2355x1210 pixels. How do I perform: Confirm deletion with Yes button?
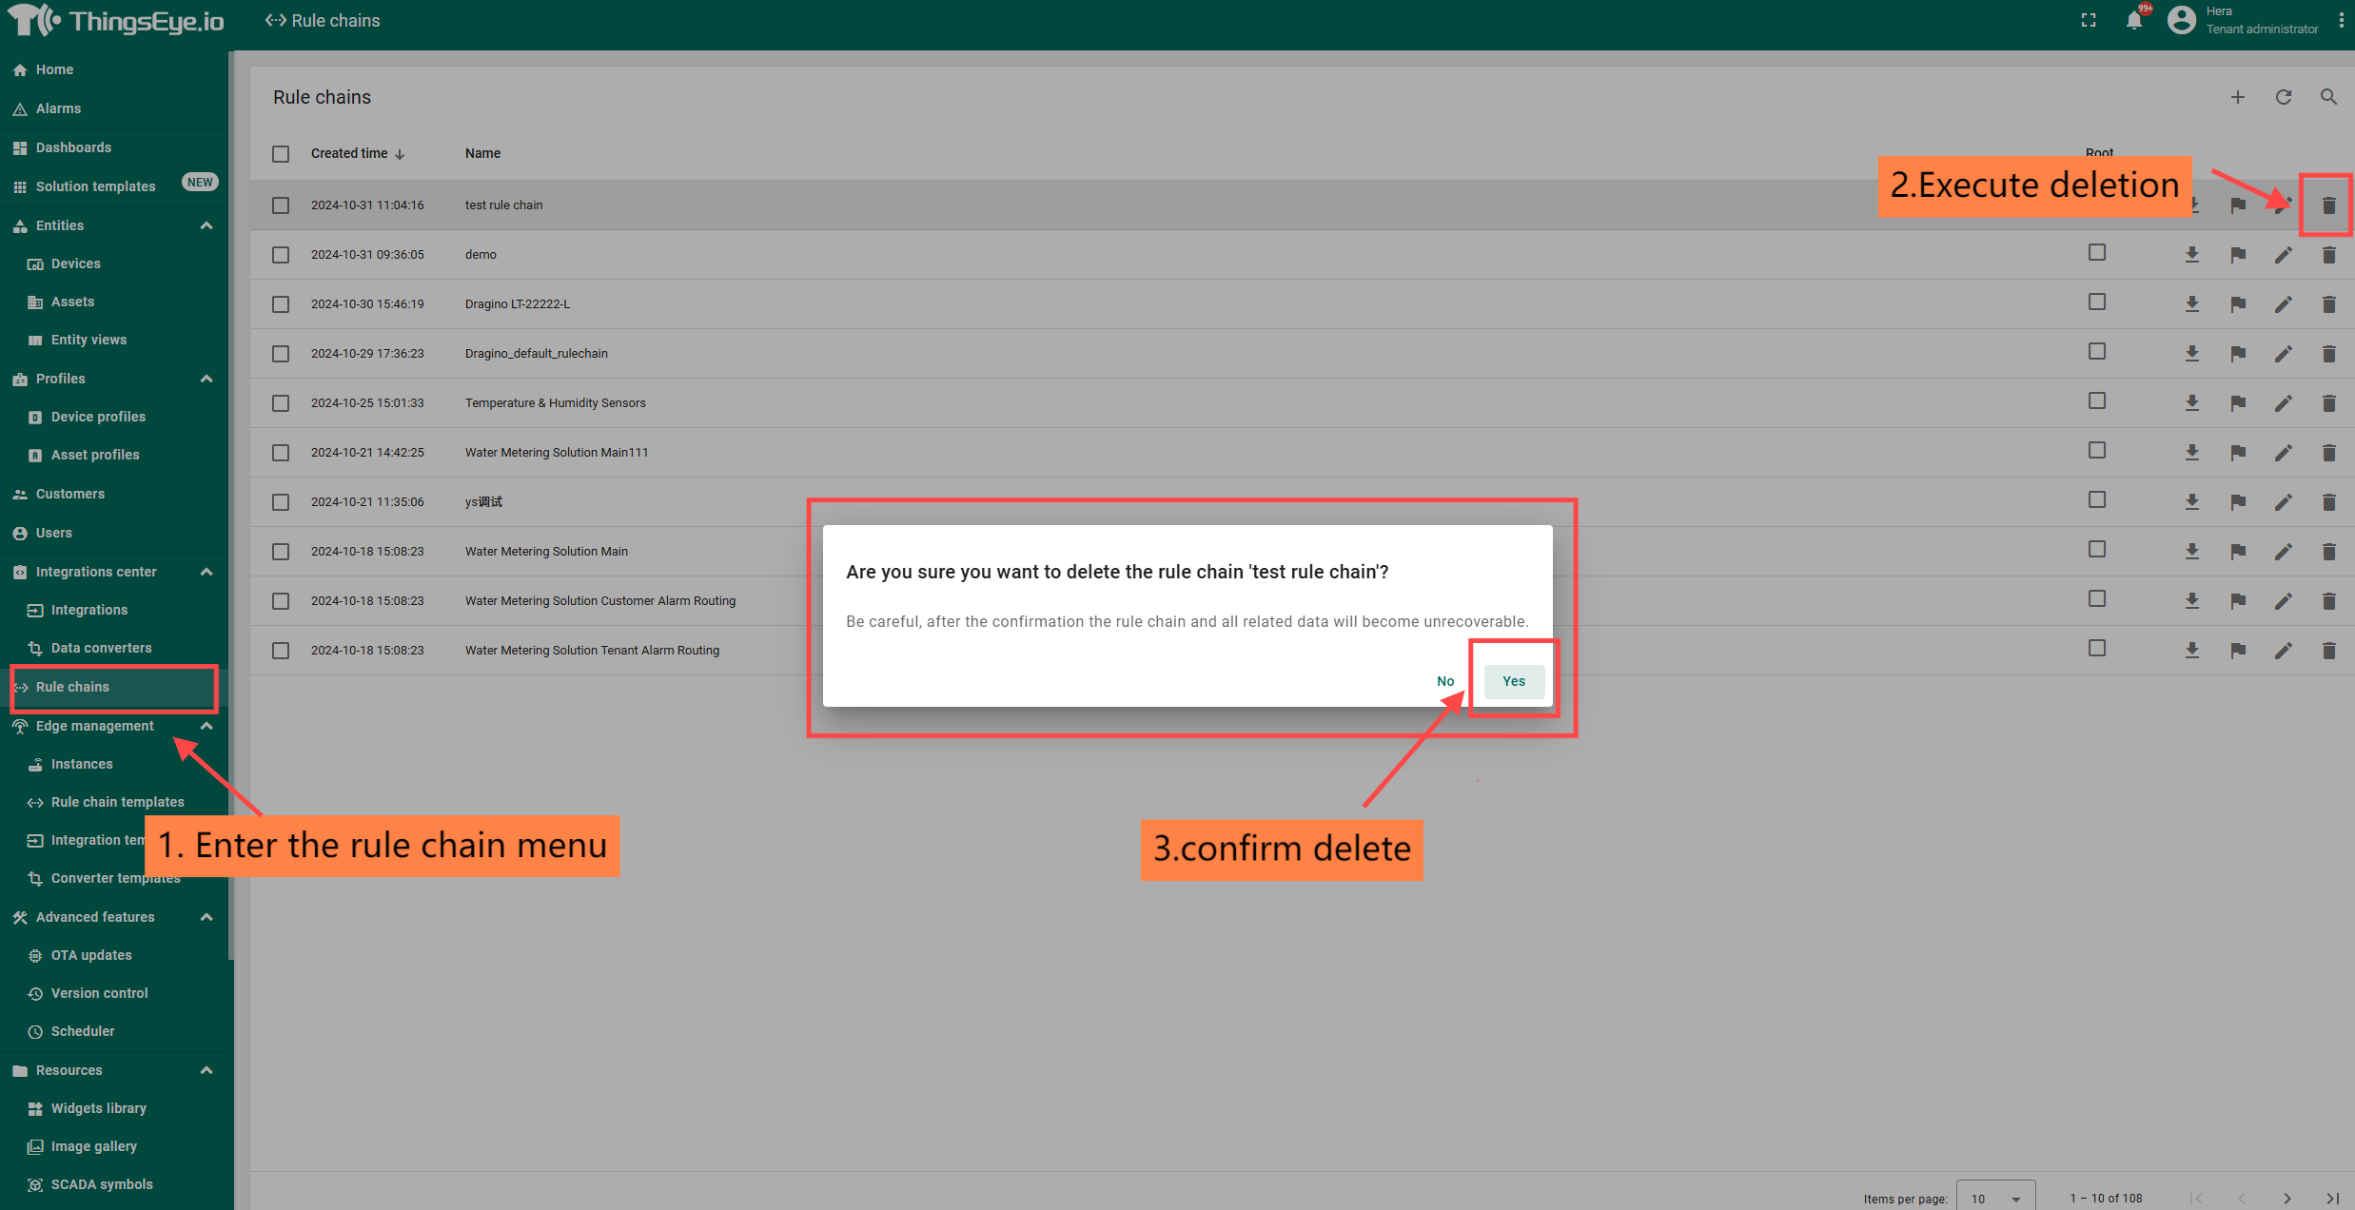point(1513,681)
